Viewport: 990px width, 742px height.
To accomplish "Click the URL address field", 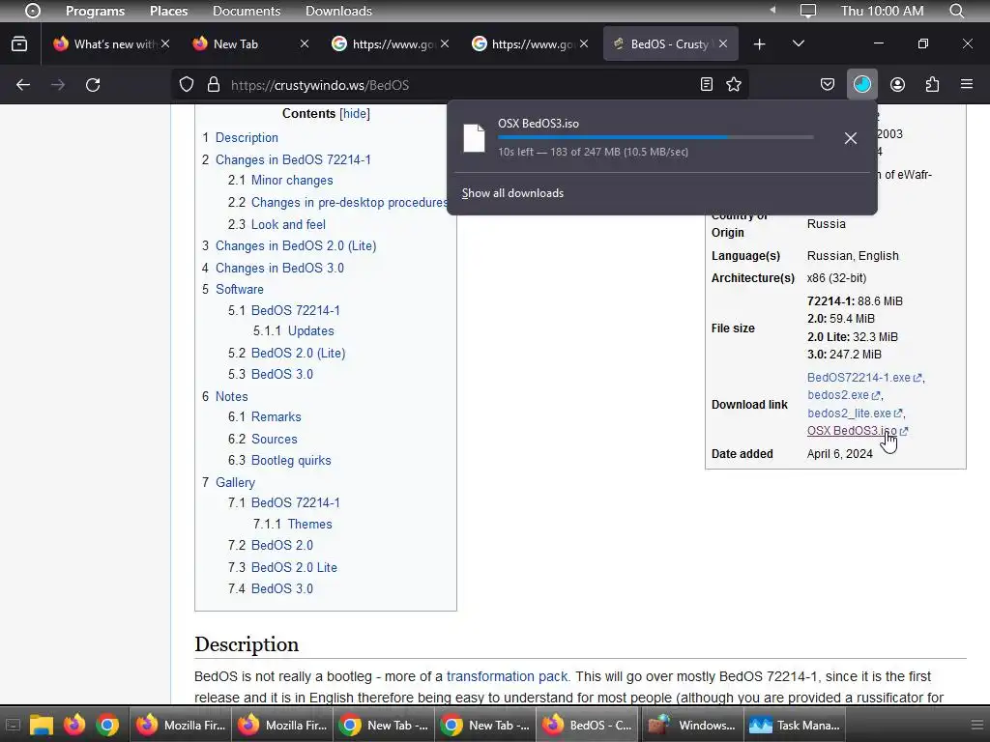I will pos(461,85).
